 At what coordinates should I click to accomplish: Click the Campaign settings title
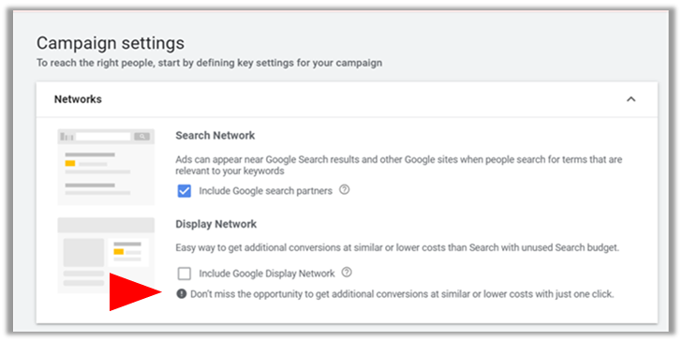pyautogui.click(x=111, y=43)
